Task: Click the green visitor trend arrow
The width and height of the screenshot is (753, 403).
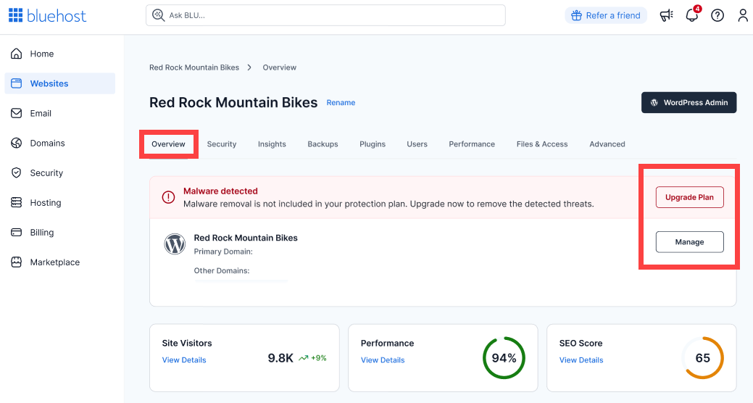Action: coord(303,358)
